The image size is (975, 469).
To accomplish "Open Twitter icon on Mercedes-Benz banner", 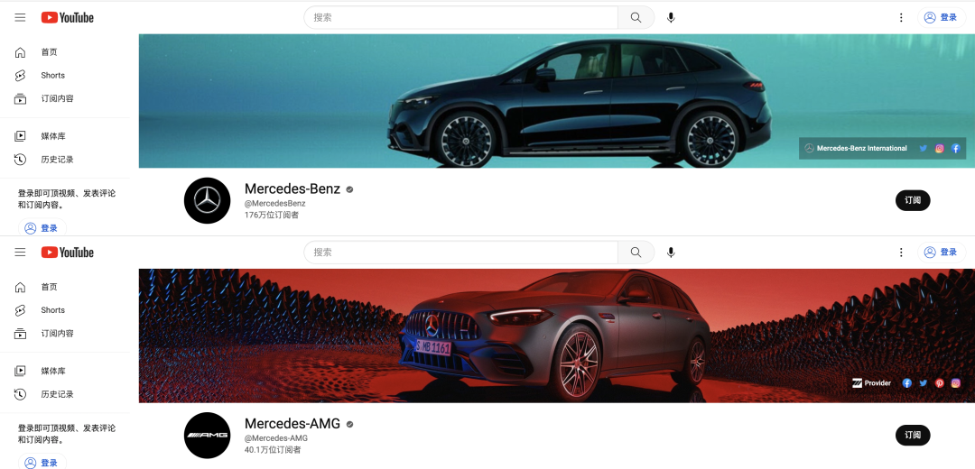I will click(x=924, y=149).
